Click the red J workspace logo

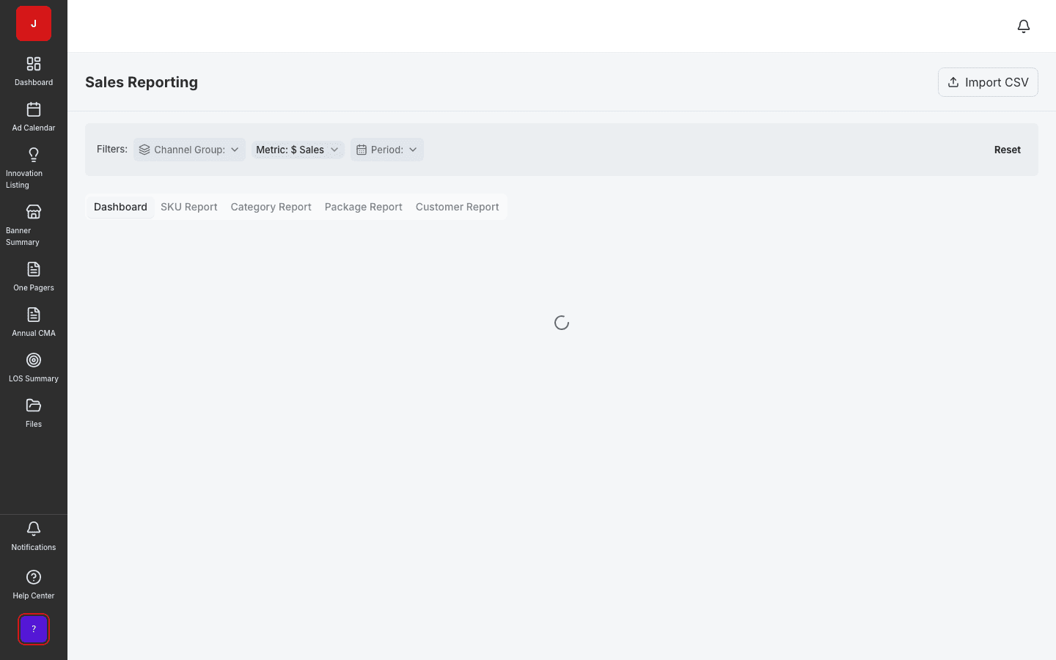pos(34,23)
